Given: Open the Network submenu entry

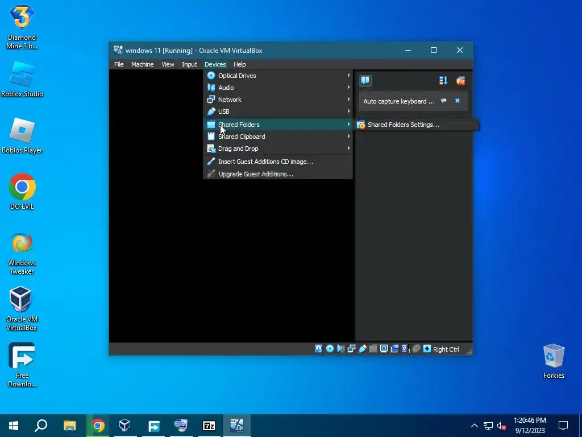Looking at the screenshot, I should (278, 99).
